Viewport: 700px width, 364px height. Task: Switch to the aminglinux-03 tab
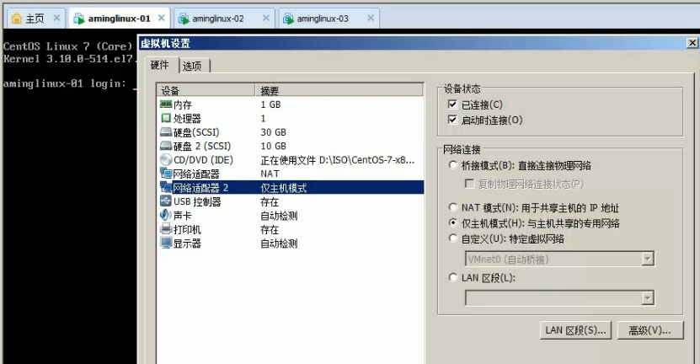[x=329, y=19]
